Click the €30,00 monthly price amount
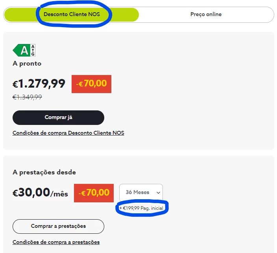Image resolution: width=277 pixels, height=253 pixels. 31,193
